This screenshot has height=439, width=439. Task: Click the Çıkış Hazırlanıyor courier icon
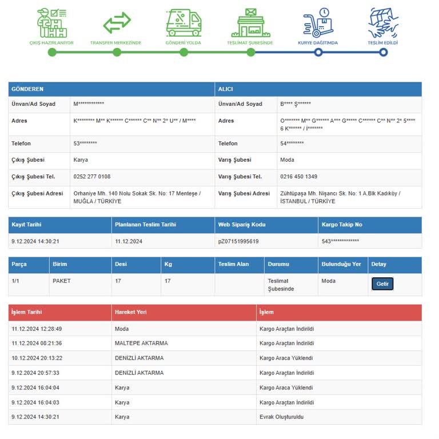52,23
